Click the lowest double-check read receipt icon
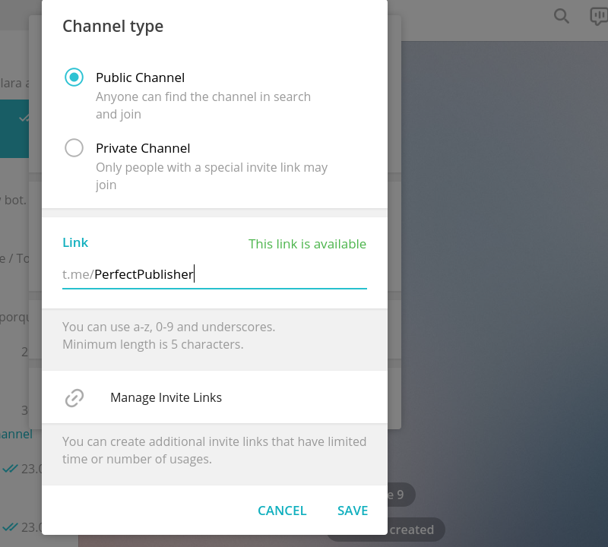The width and height of the screenshot is (608, 547). (10, 527)
